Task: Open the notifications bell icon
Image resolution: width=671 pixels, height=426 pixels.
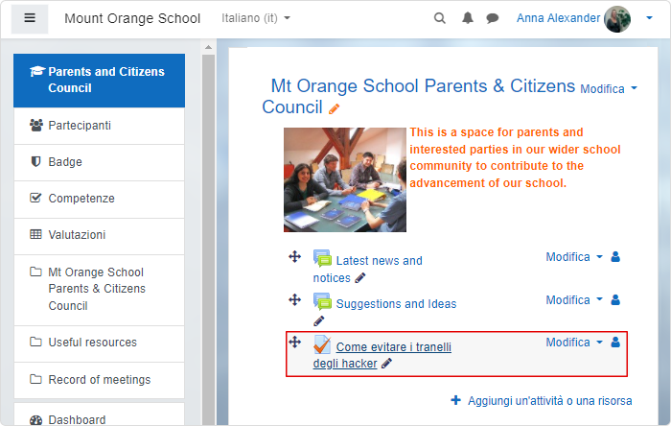Action: click(468, 18)
